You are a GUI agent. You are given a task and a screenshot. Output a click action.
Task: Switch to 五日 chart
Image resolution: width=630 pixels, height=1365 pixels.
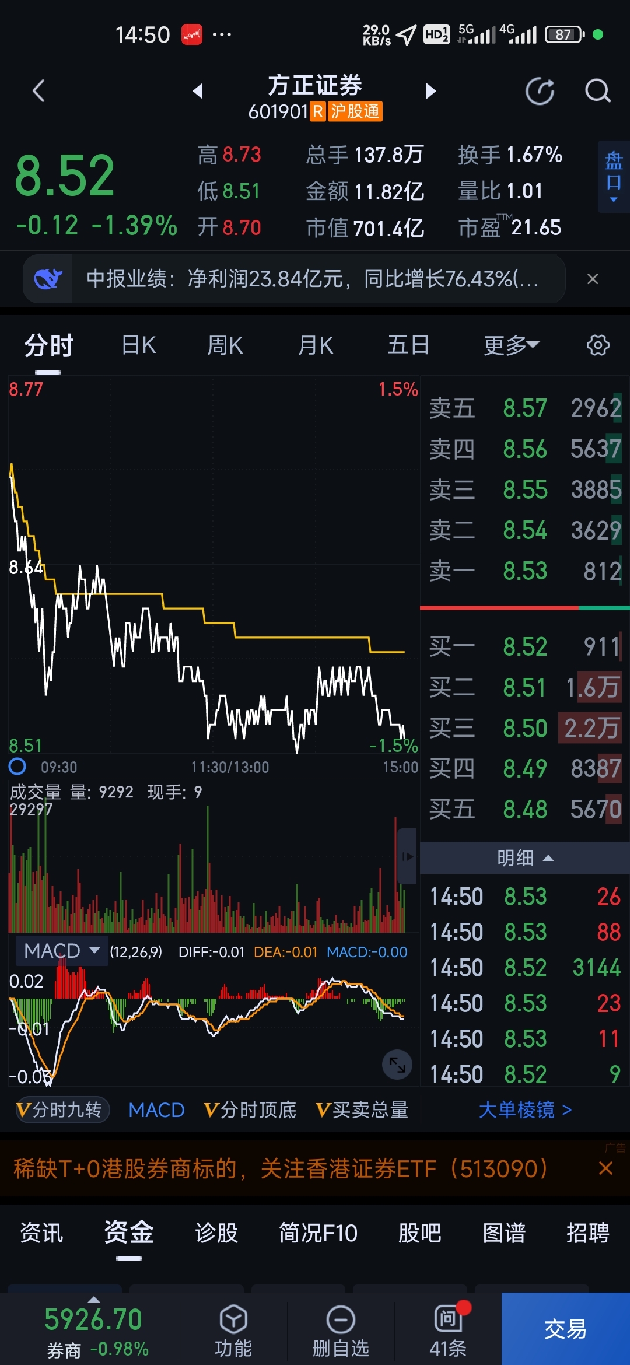click(x=408, y=345)
